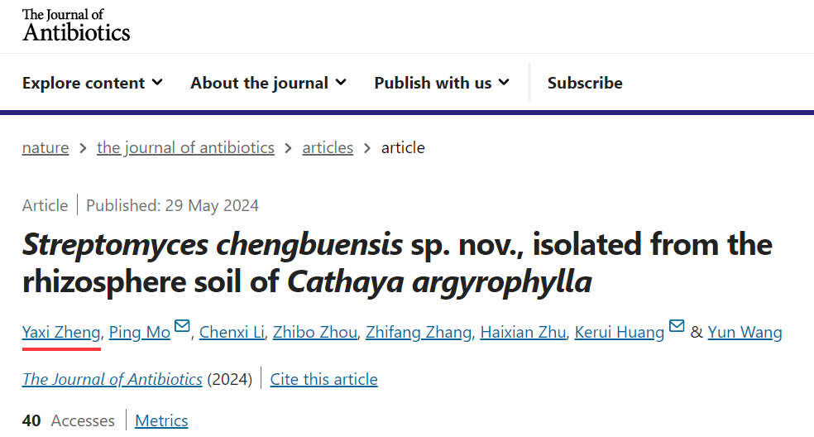The image size is (814, 437).
Task: Click italic The Journal of Antibiotics link
Action: [113, 379]
